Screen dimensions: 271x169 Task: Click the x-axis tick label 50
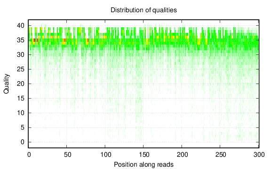pyautogui.click(x=67, y=154)
